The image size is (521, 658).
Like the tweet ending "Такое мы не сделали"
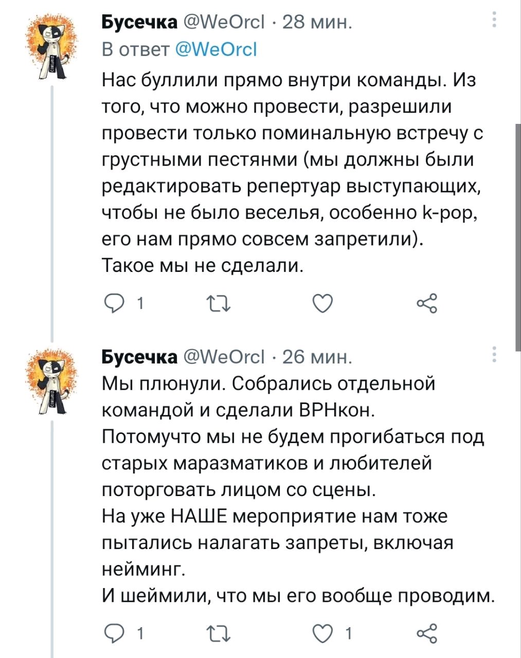click(x=323, y=304)
